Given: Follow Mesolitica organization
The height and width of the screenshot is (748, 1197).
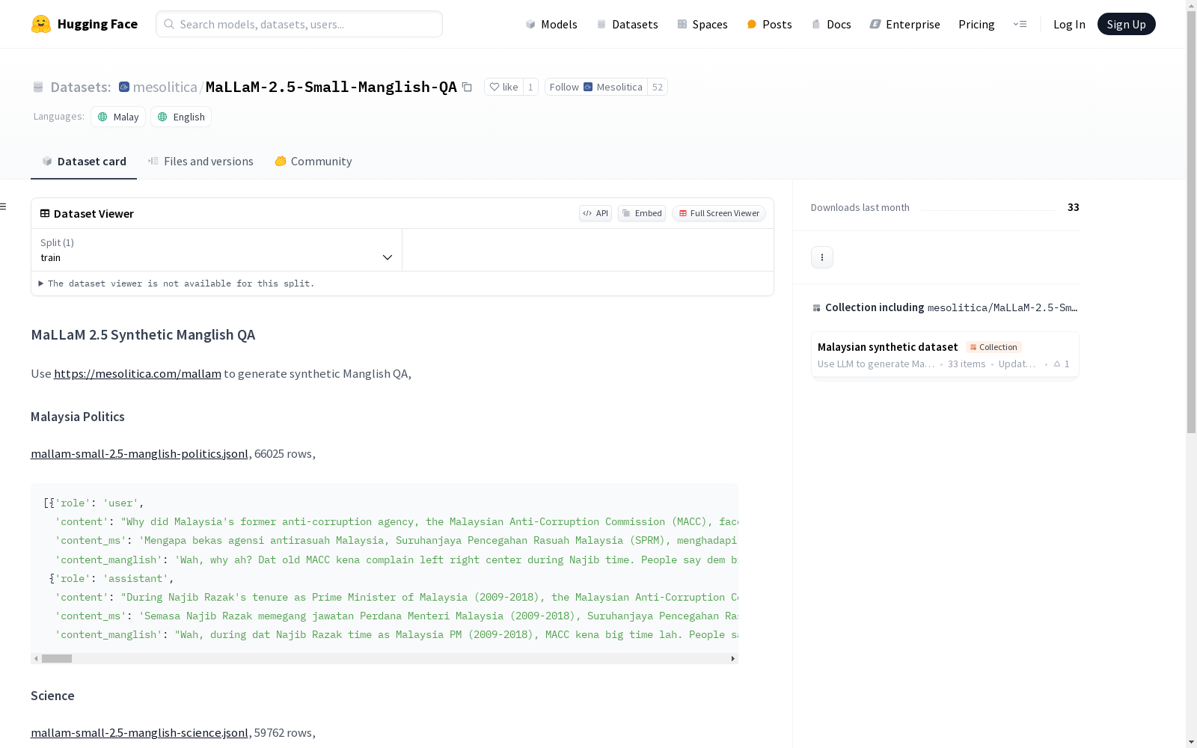Looking at the screenshot, I should pyautogui.click(x=596, y=87).
